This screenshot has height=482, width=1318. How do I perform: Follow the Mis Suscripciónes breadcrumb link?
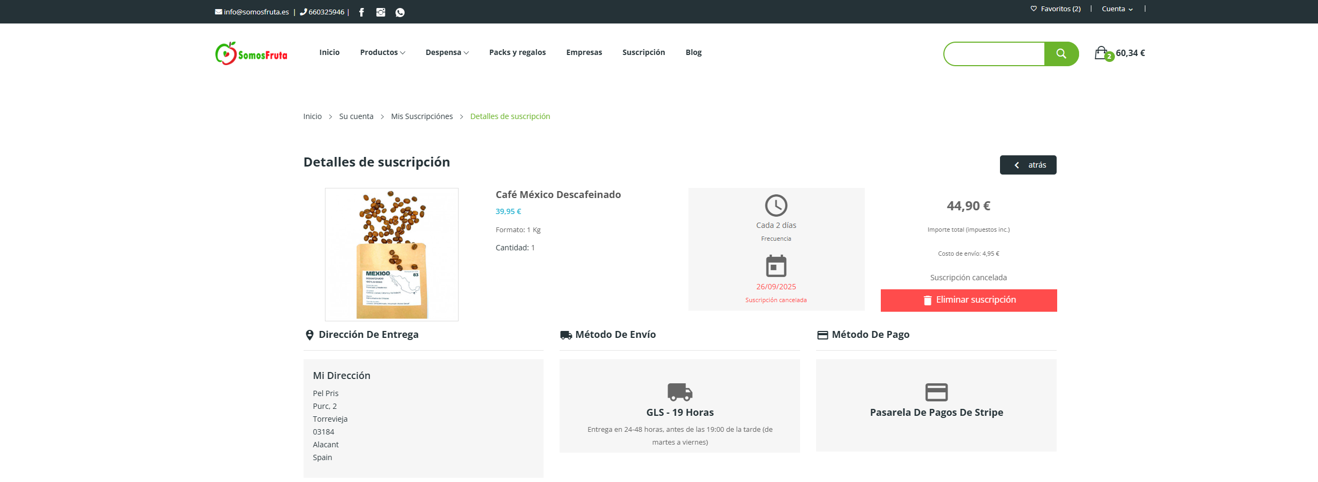click(422, 116)
